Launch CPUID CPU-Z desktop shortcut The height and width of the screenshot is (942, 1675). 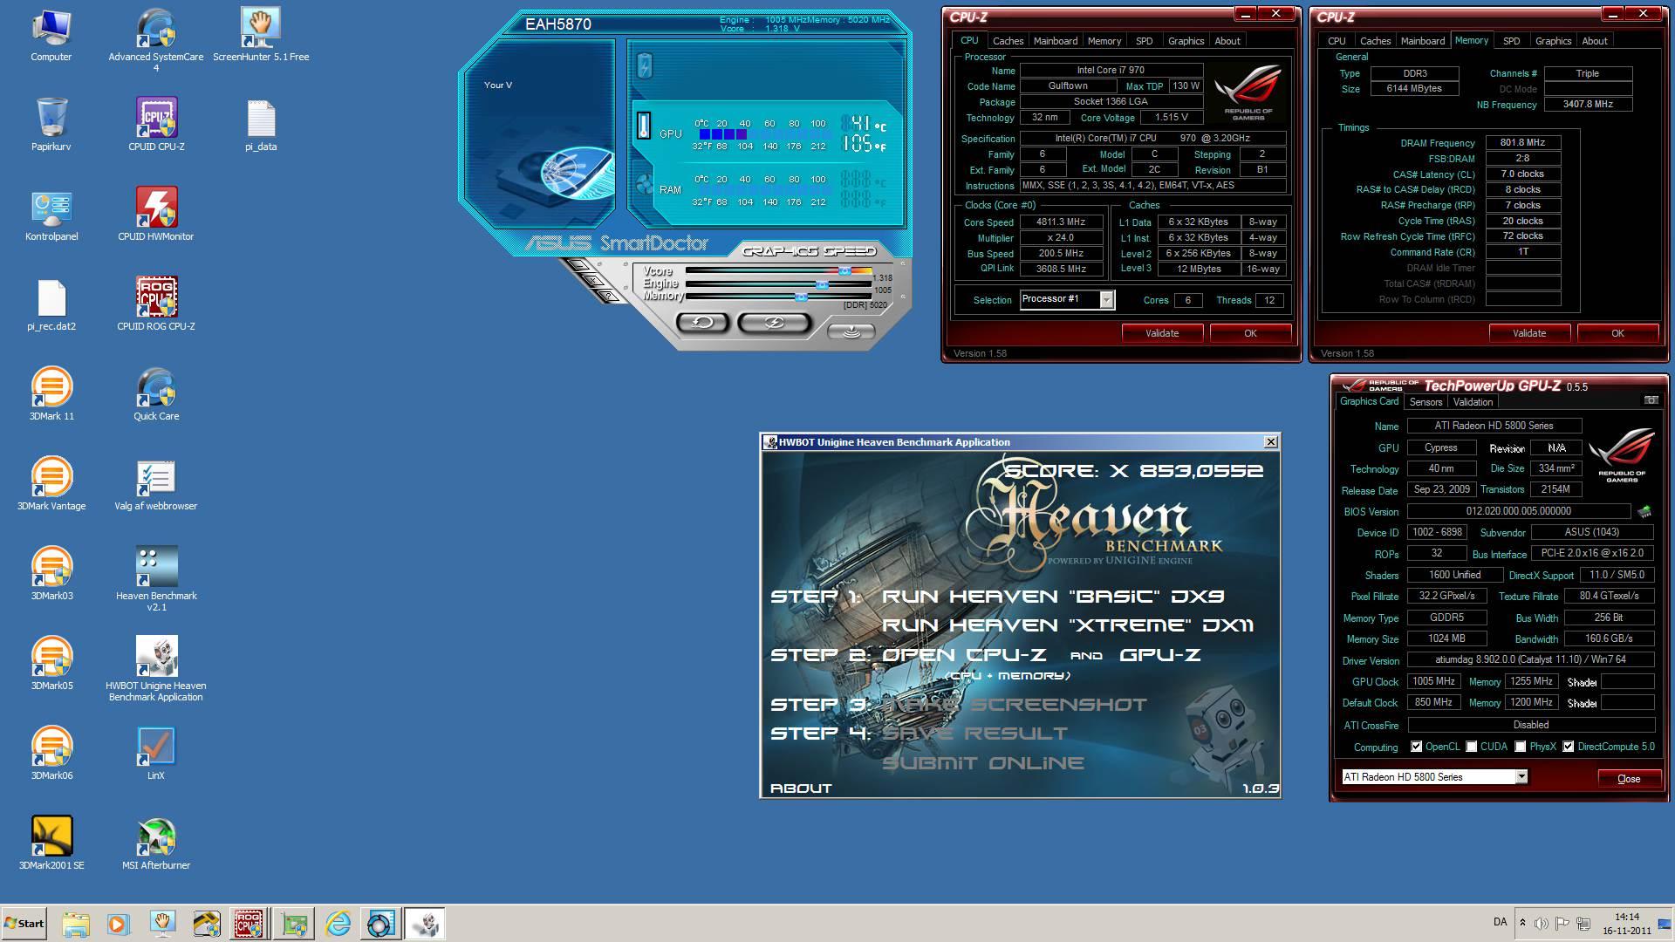click(156, 126)
